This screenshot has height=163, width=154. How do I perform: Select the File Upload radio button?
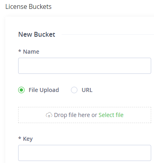pos(21,90)
